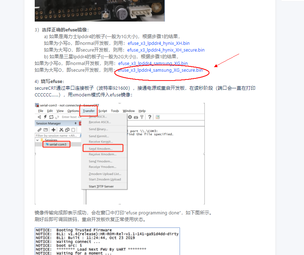The image size is (304, 255).
Task: Open the Script menu
Action: [103, 111]
